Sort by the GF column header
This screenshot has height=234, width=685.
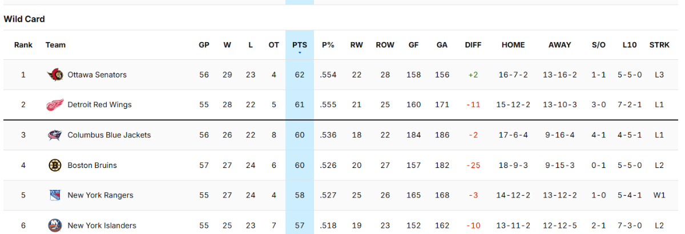click(414, 45)
